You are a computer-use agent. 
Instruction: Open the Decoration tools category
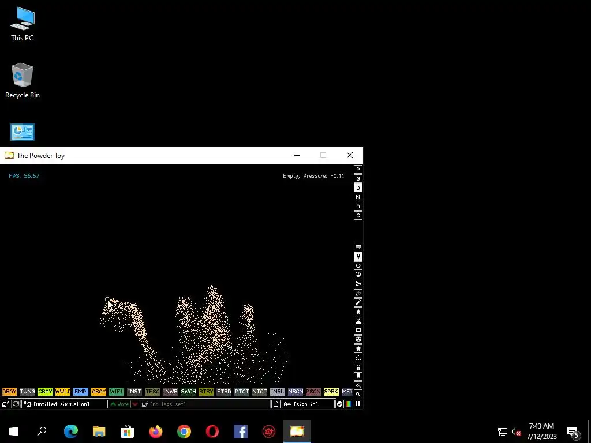pos(358,385)
